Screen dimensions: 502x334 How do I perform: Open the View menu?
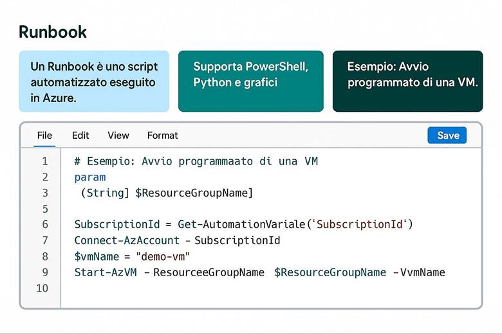118,136
